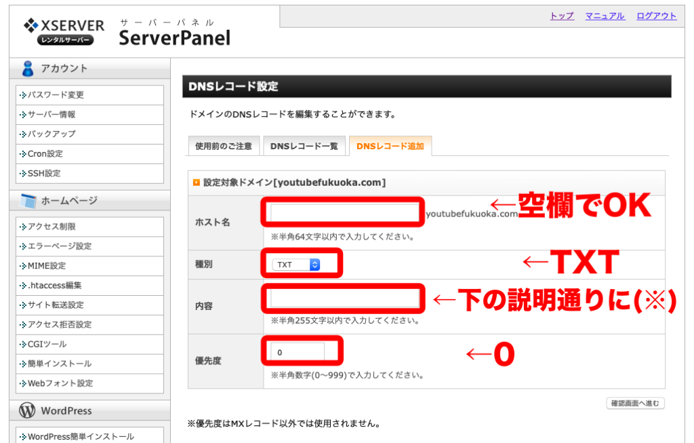
Task: Open the マニュアル link
Action: 604,16
